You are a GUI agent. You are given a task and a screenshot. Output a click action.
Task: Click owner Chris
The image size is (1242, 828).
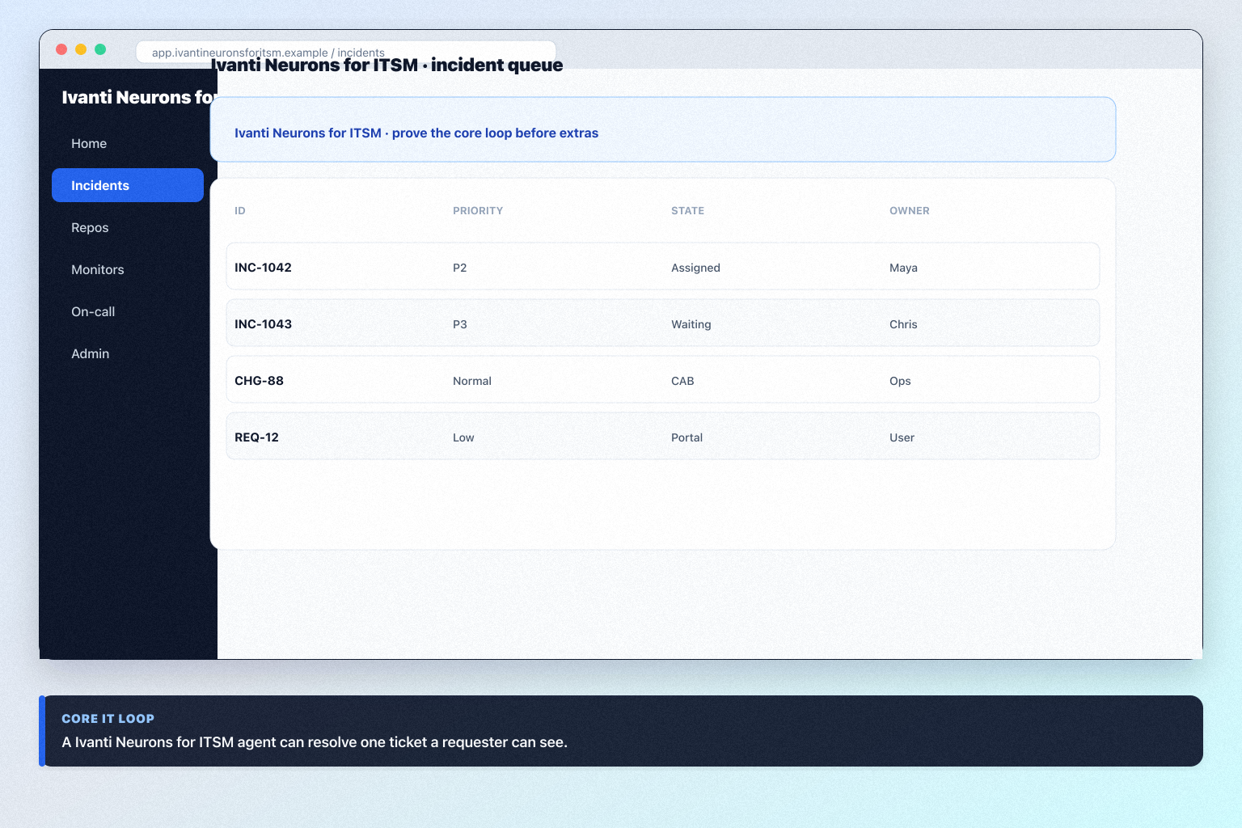[x=903, y=324]
